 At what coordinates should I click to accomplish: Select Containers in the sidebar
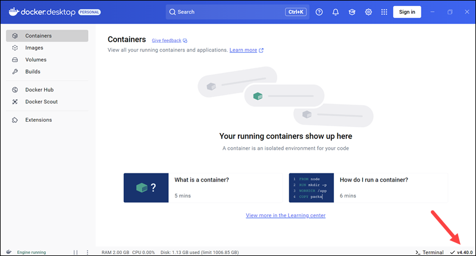(x=47, y=36)
